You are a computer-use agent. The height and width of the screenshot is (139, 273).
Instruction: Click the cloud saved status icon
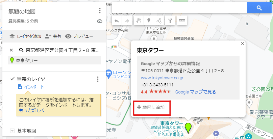pos(99,21)
